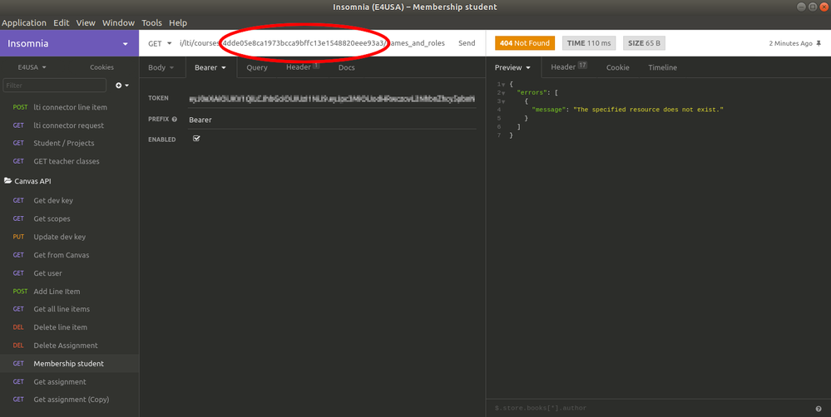This screenshot has width=831, height=417.
Task: Open the Window menu
Action: (118, 22)
